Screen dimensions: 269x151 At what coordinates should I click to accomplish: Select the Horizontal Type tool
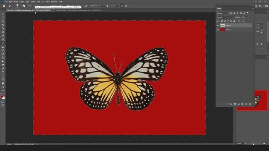tap(3, 72)
